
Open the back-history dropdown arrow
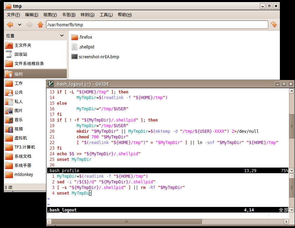tap(20, 25)
